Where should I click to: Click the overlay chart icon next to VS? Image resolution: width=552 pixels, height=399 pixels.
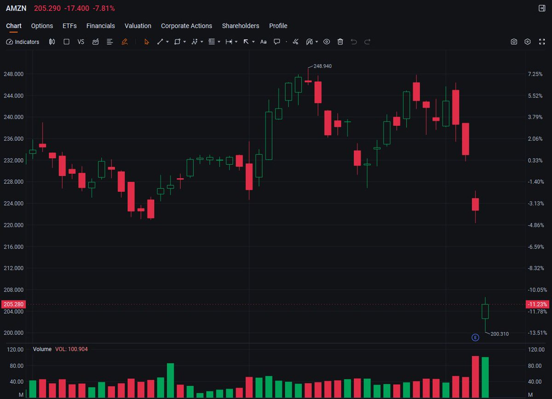tap(95, 42)
